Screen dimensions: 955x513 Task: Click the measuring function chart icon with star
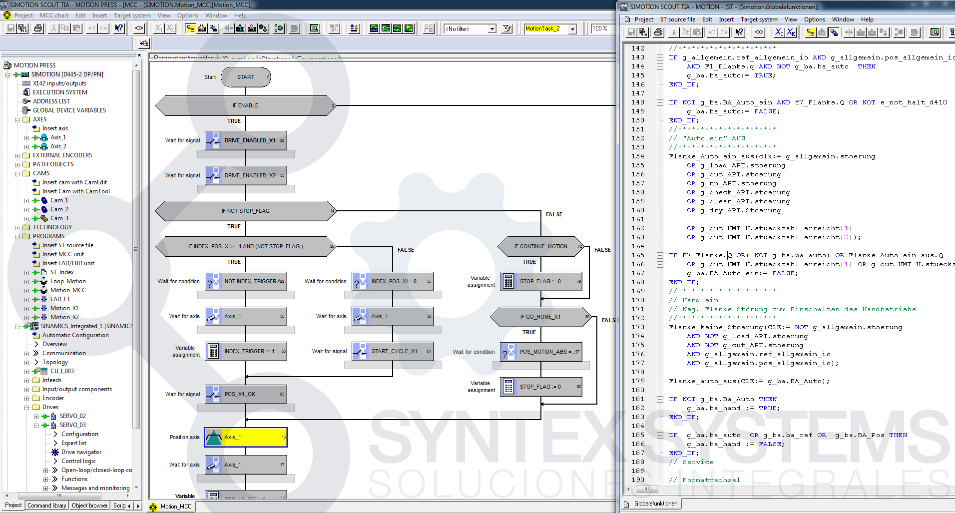pos(409,28)
